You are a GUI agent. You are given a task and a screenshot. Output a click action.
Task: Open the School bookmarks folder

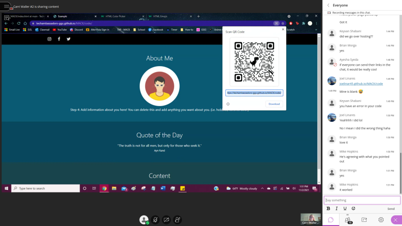pos(139,30)
